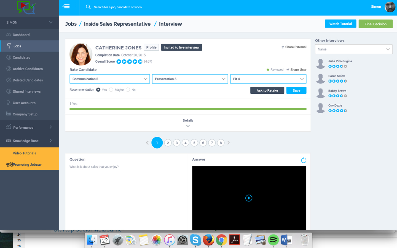Open the Other Interviews Name dropdown

pyautogui.click(x=353, y=49)
